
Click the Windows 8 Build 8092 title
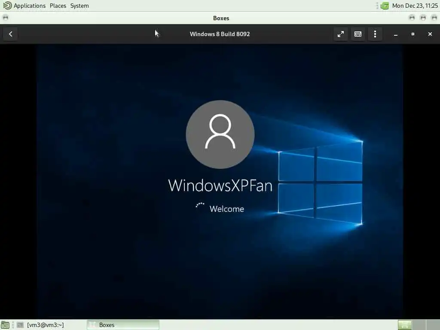[220, 34]
